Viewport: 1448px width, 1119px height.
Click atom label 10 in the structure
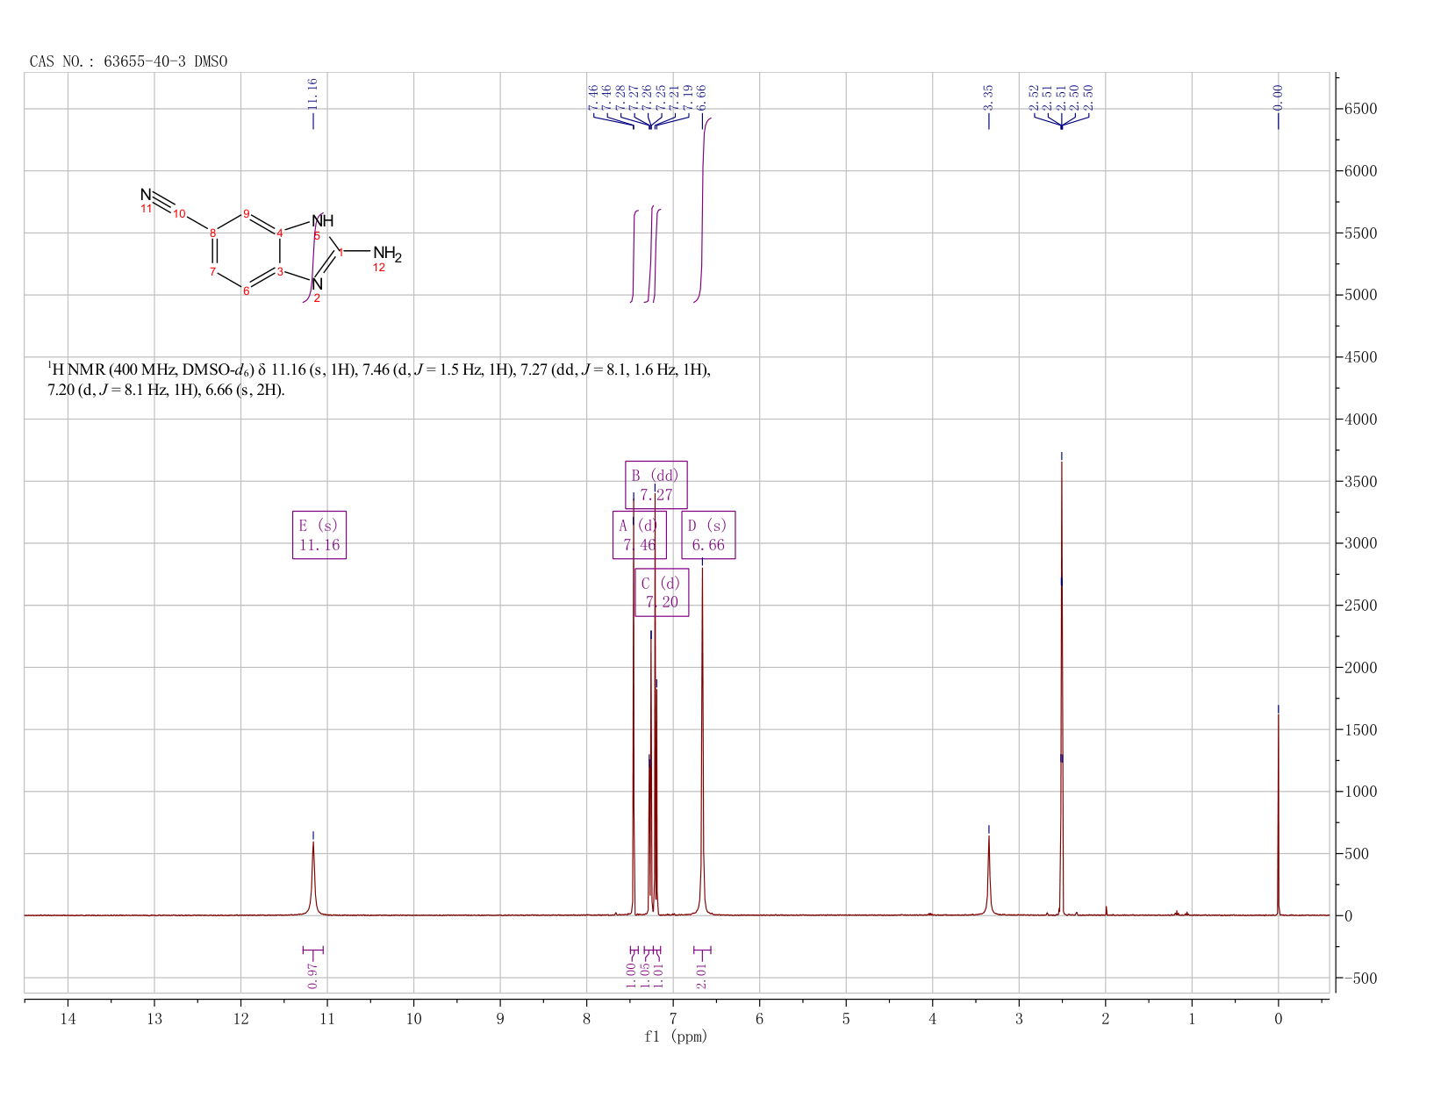tap(179, 214)
